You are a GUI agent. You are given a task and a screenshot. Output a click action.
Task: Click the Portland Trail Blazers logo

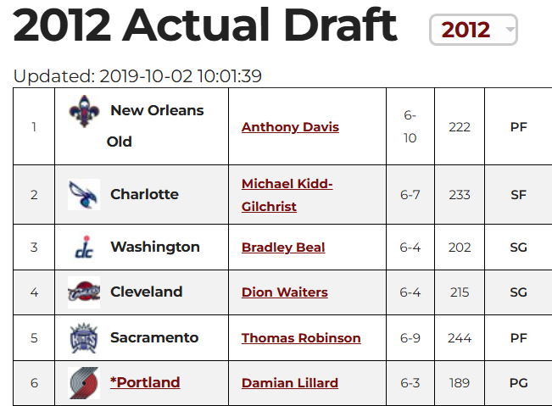(84, 383)
